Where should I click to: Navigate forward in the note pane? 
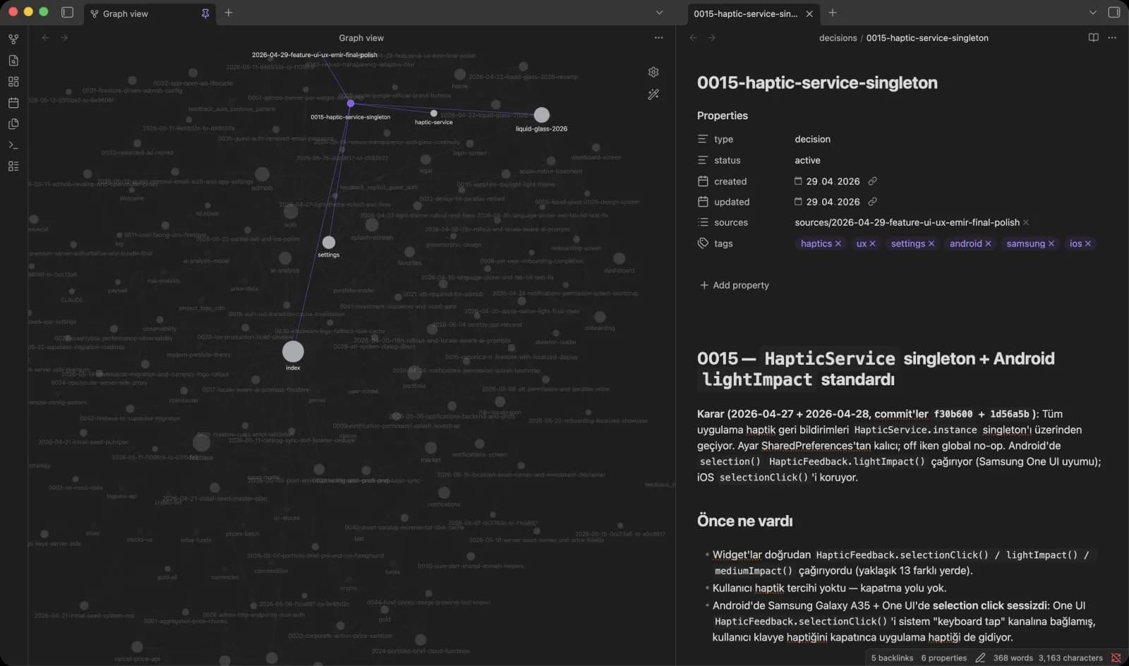click(711, 37)
